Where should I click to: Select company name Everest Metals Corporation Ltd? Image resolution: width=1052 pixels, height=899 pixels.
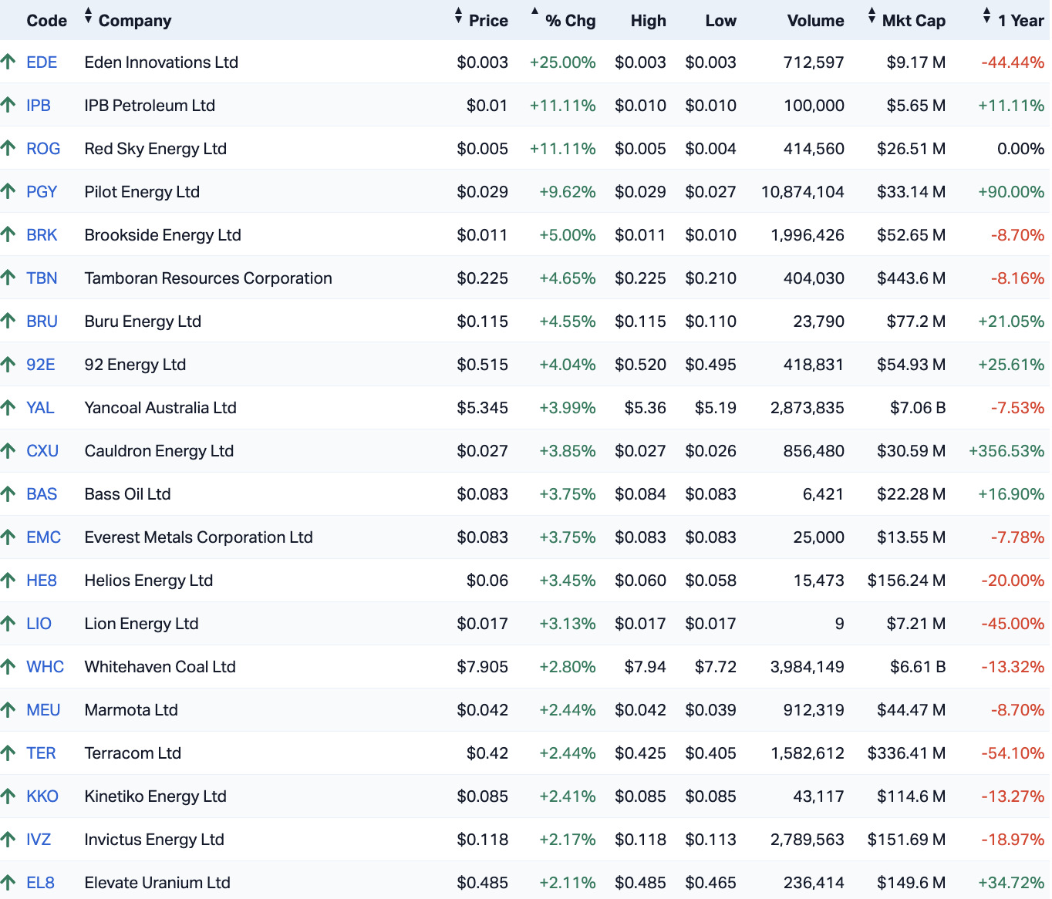(x=199, y=537)
